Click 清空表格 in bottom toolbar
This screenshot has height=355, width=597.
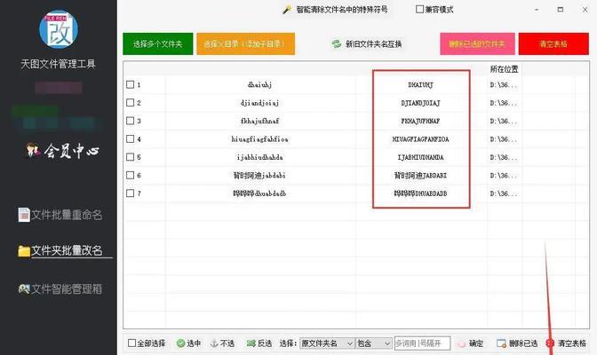[x=566, y=343]
